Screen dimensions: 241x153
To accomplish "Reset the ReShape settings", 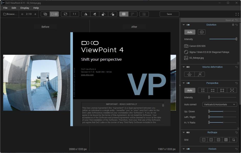I will click(x=237, y=132).
